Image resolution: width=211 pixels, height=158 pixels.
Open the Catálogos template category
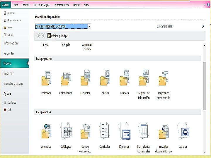tap(66, 130)
